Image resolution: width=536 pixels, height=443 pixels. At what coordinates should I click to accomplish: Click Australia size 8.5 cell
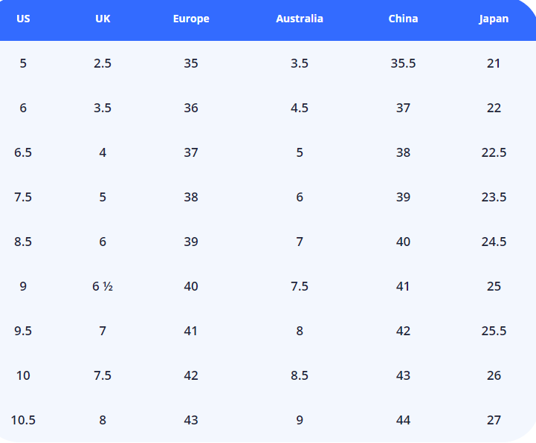(x=300, y=375)
